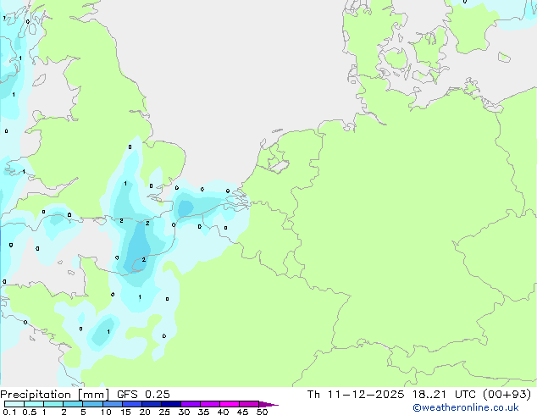The image size is (537, 415).
Task: Pick the 30–35 mm purple legend swatch
Action: pos(190,404)
